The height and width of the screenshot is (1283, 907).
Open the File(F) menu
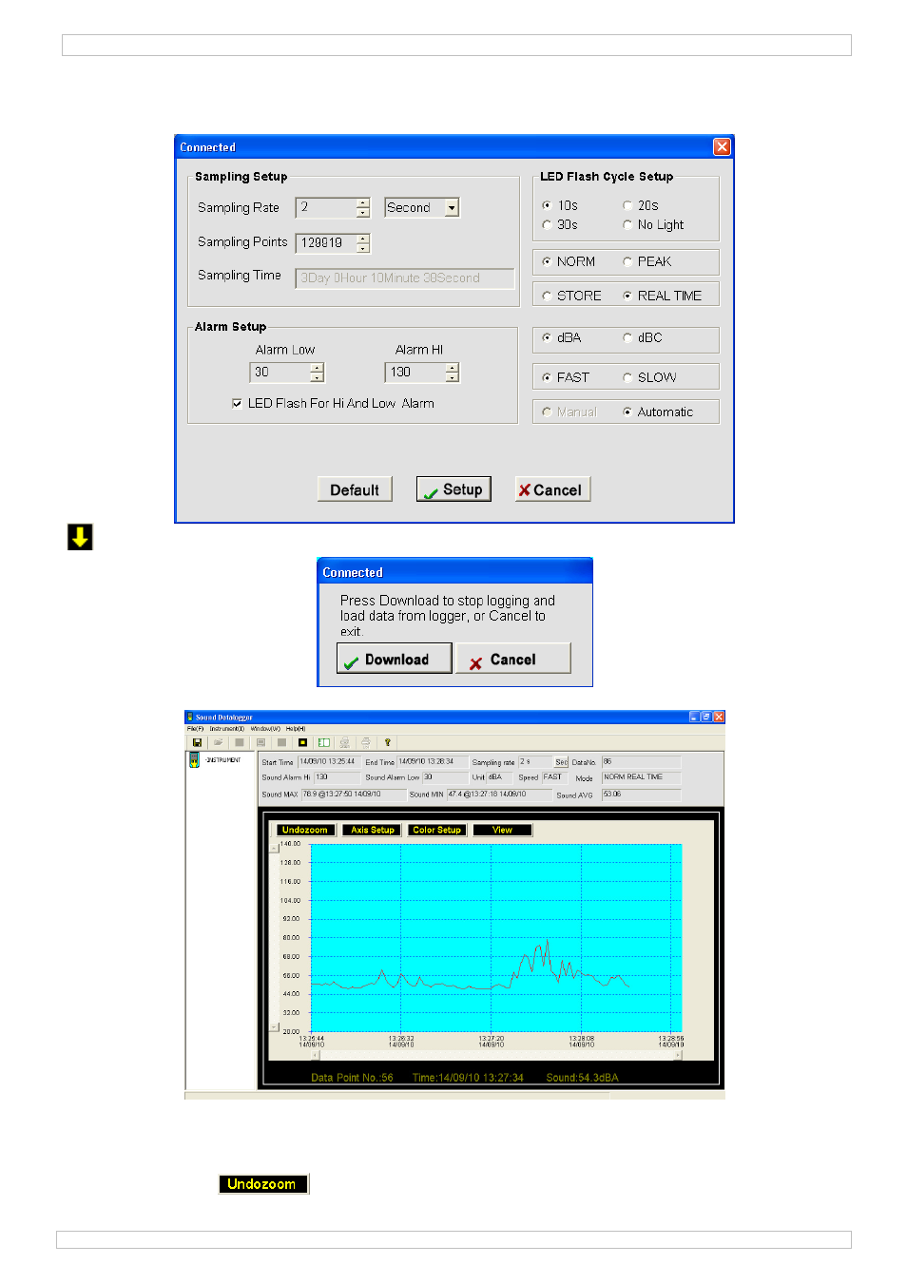[x=195, y=729]
